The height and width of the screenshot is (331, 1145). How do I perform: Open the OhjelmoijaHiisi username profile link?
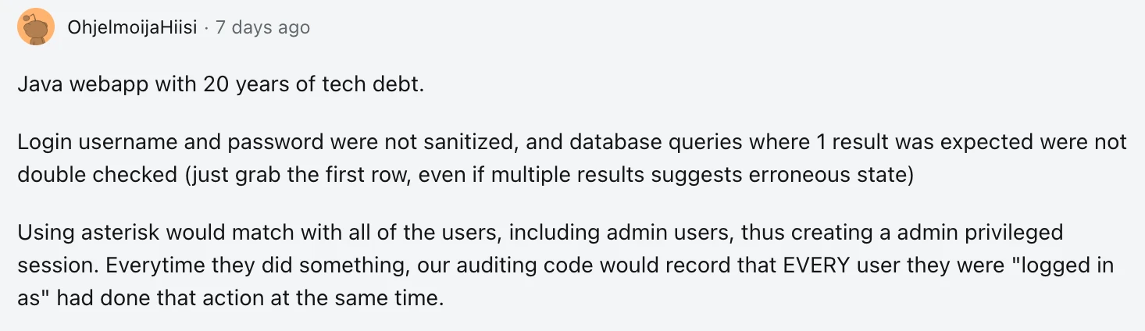pos(132,28)
